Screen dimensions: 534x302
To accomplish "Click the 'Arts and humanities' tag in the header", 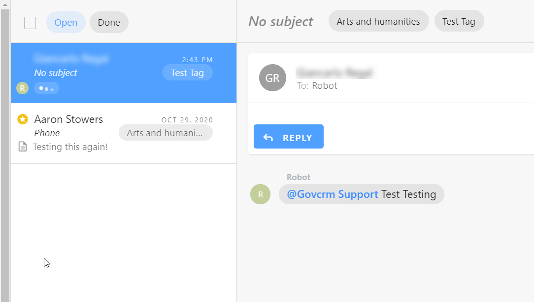I will pos(378,21).
